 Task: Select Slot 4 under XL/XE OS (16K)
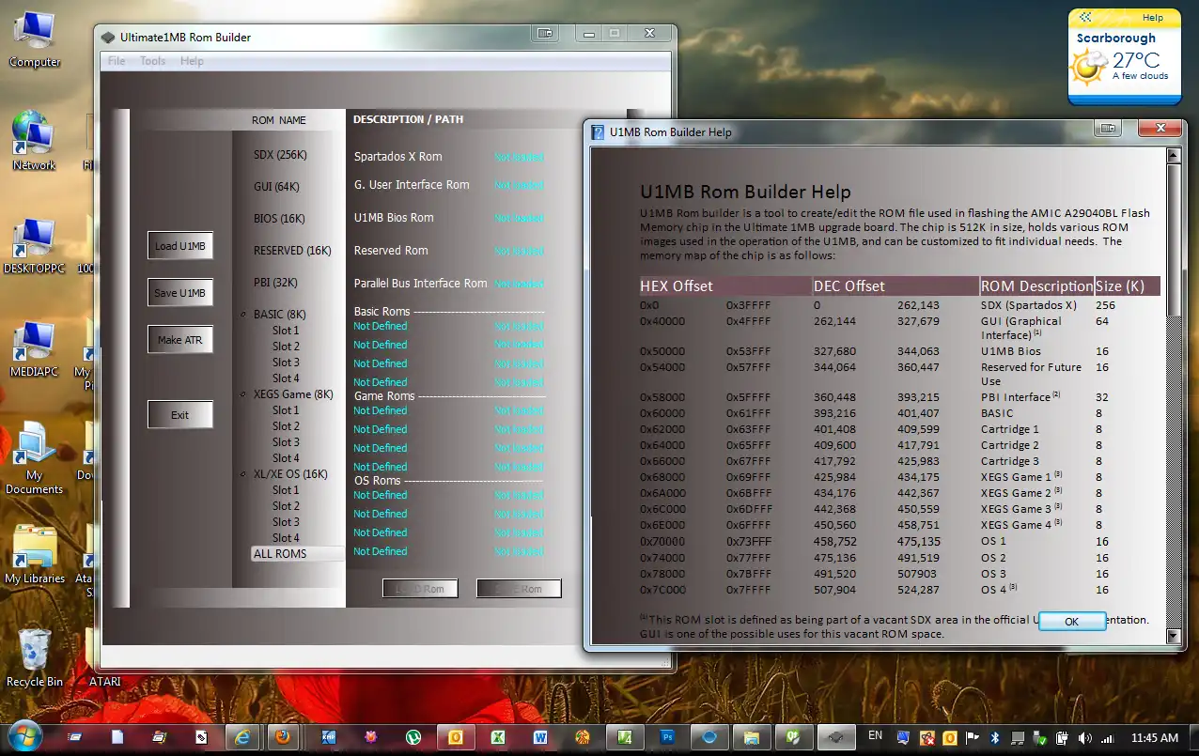coord(286,538)
